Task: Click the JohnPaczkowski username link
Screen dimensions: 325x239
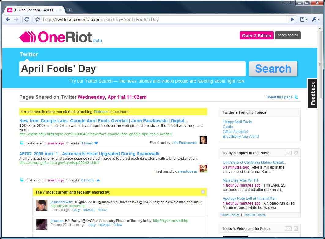Action: (x=184, y=143)
